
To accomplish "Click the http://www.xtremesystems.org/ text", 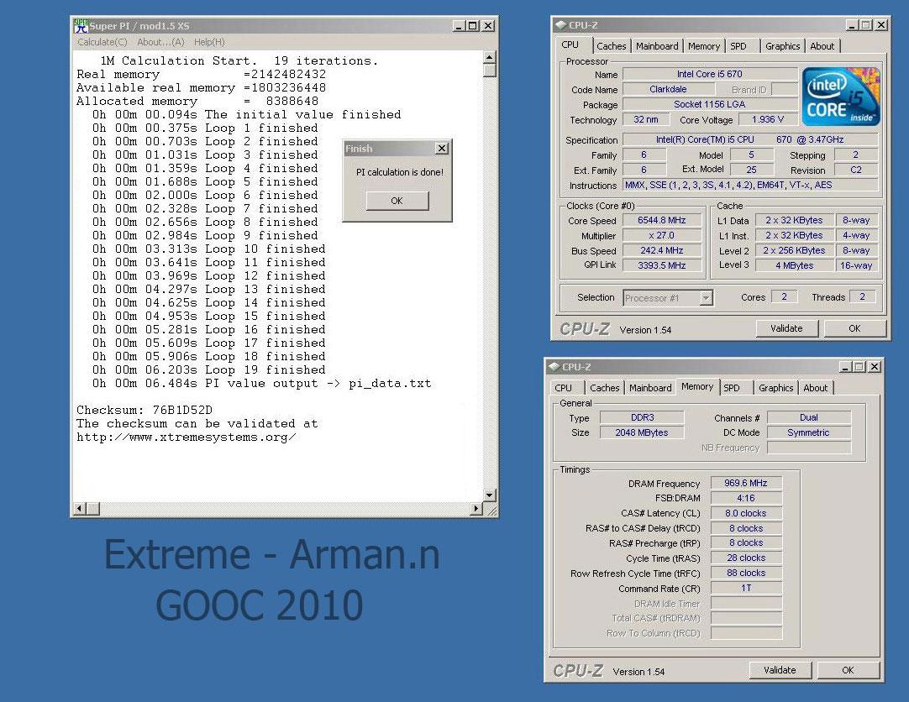I will tap(187, 437).
